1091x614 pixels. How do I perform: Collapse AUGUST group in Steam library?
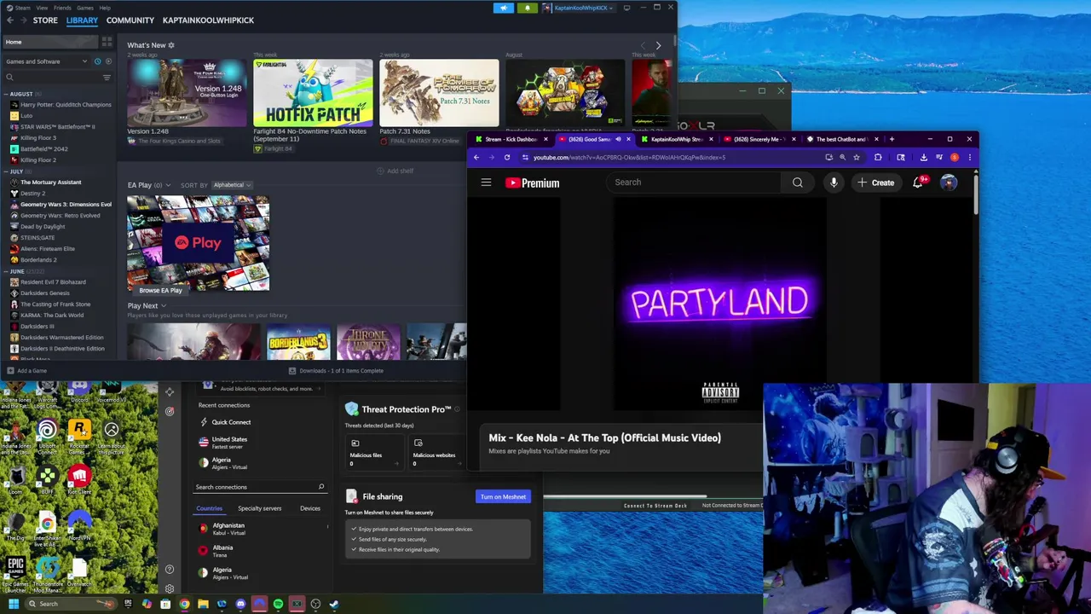click(6, 94)
